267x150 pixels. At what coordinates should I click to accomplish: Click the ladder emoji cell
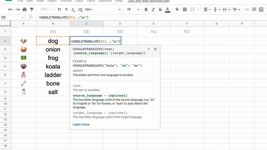tap(23, 75)
